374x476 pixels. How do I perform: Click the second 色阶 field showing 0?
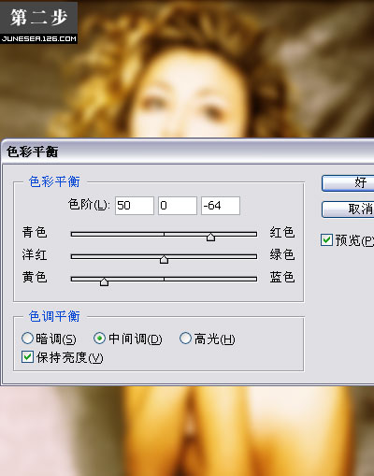pyautogui.click(x=178, y=206)
